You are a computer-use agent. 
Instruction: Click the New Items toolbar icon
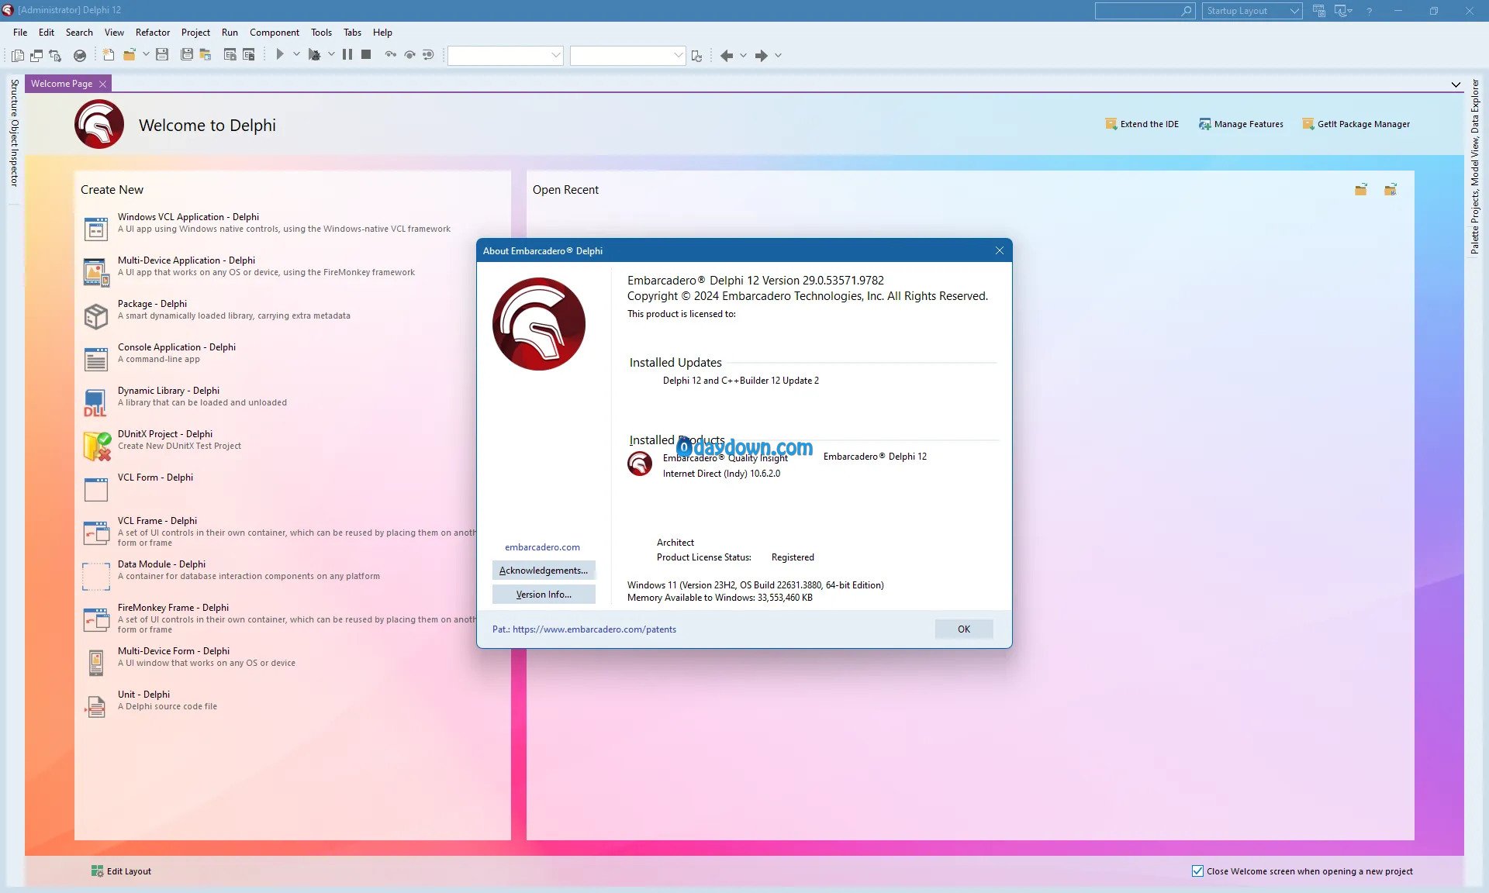click(109, 55)
